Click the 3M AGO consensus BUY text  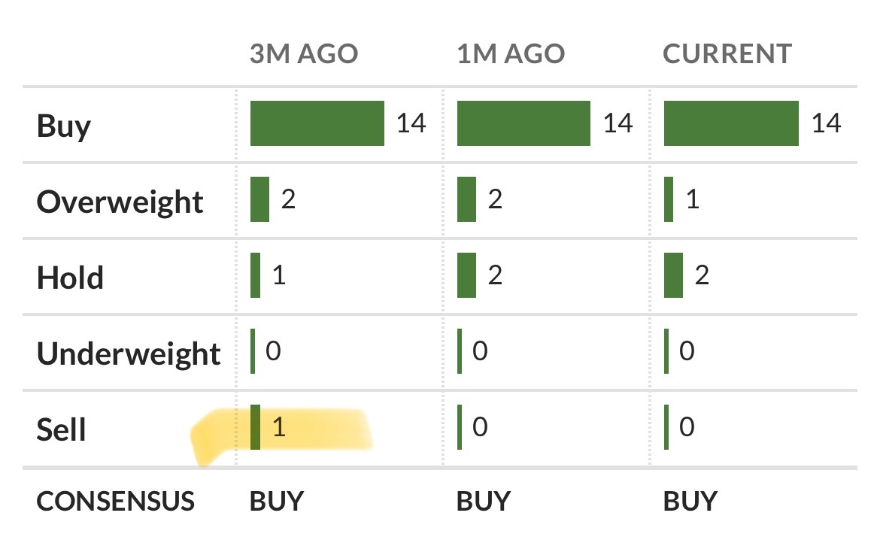(x=277, y=501)
